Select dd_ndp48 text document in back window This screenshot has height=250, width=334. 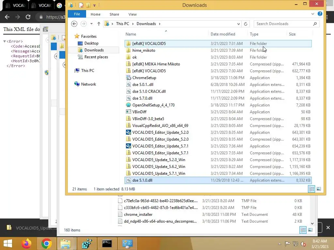[160, 221]
